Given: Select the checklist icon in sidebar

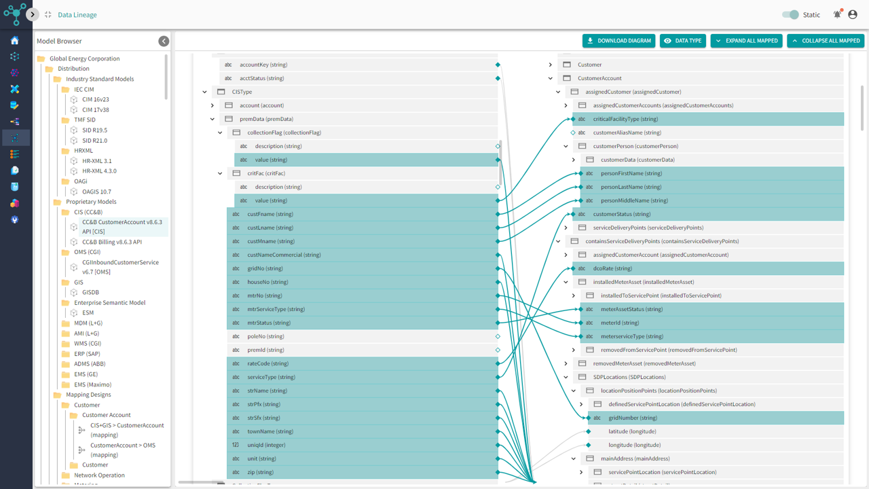Looking at the screenshot, I should click(x=15, y=154).
